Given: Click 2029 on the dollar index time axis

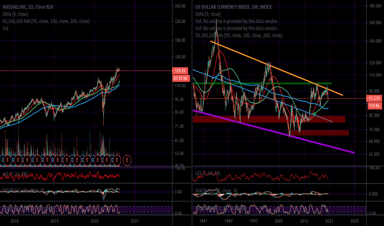Looking at the screenshot, I should coord(354,221).
